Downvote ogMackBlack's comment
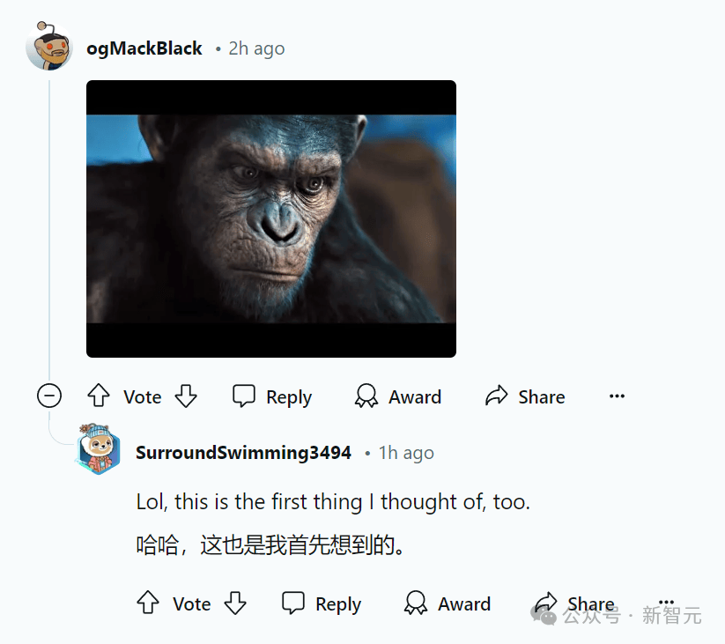 tap(186, 396)
